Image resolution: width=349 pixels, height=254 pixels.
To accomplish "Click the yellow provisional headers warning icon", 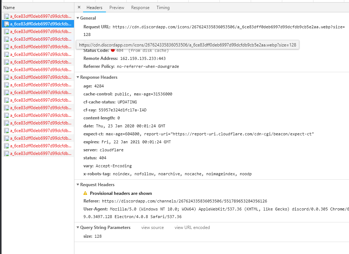I will coord(85,193).
